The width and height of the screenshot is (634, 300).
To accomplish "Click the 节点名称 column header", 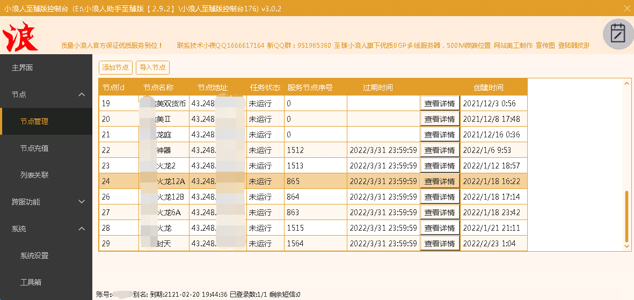I will 158,87.
